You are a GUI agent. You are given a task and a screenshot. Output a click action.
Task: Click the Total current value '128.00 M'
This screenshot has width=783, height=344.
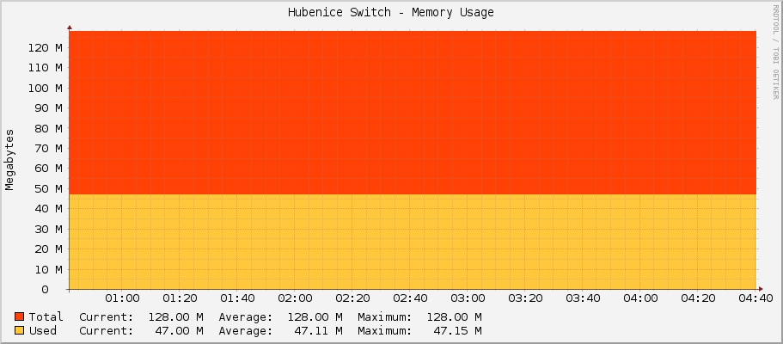(176, 316)
